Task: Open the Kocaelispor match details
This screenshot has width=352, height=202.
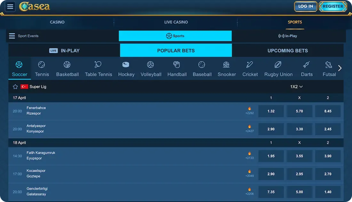Action: 36,173
